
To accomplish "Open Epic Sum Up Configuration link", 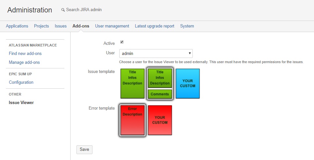I will pyautogui.click(x=21, y=82).
